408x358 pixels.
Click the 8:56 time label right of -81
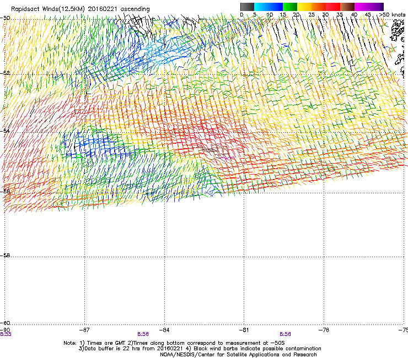tap(285, 334)
